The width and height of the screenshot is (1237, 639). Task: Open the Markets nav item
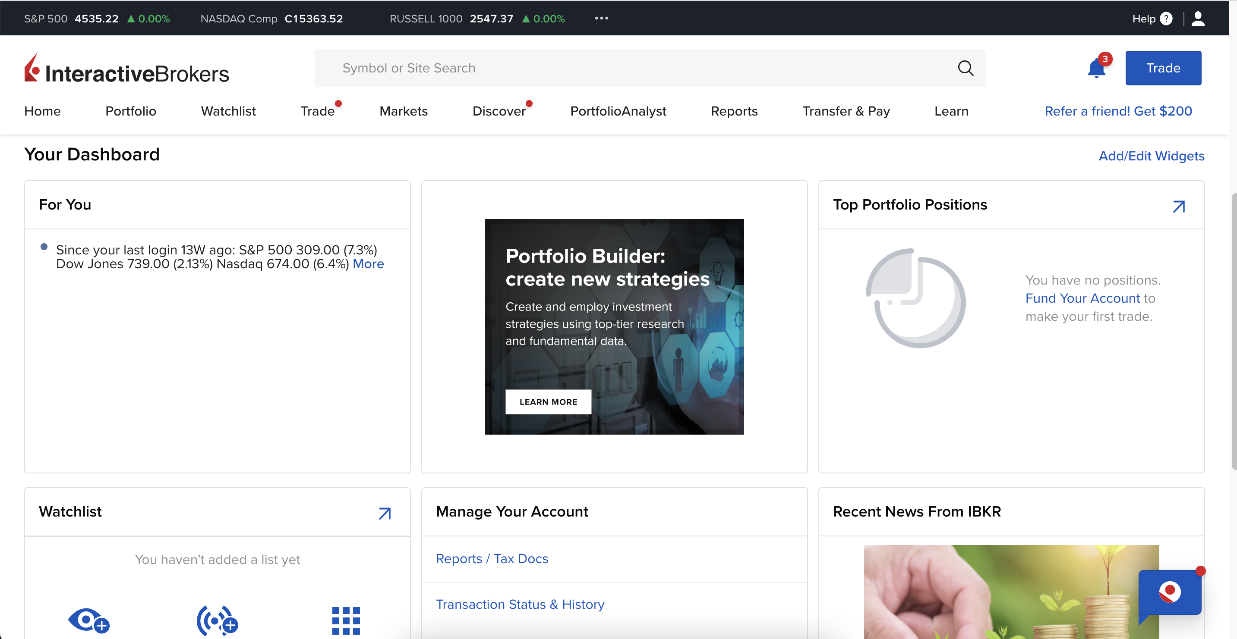pos(404,111)
